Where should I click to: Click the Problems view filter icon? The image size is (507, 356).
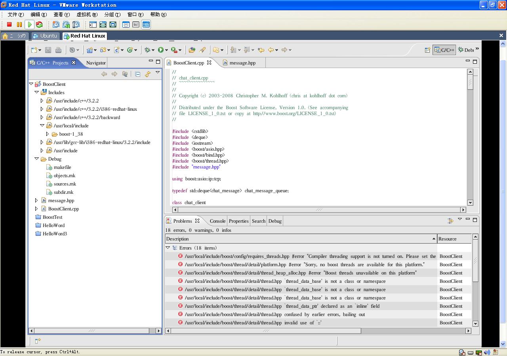(x=450, y=221)
